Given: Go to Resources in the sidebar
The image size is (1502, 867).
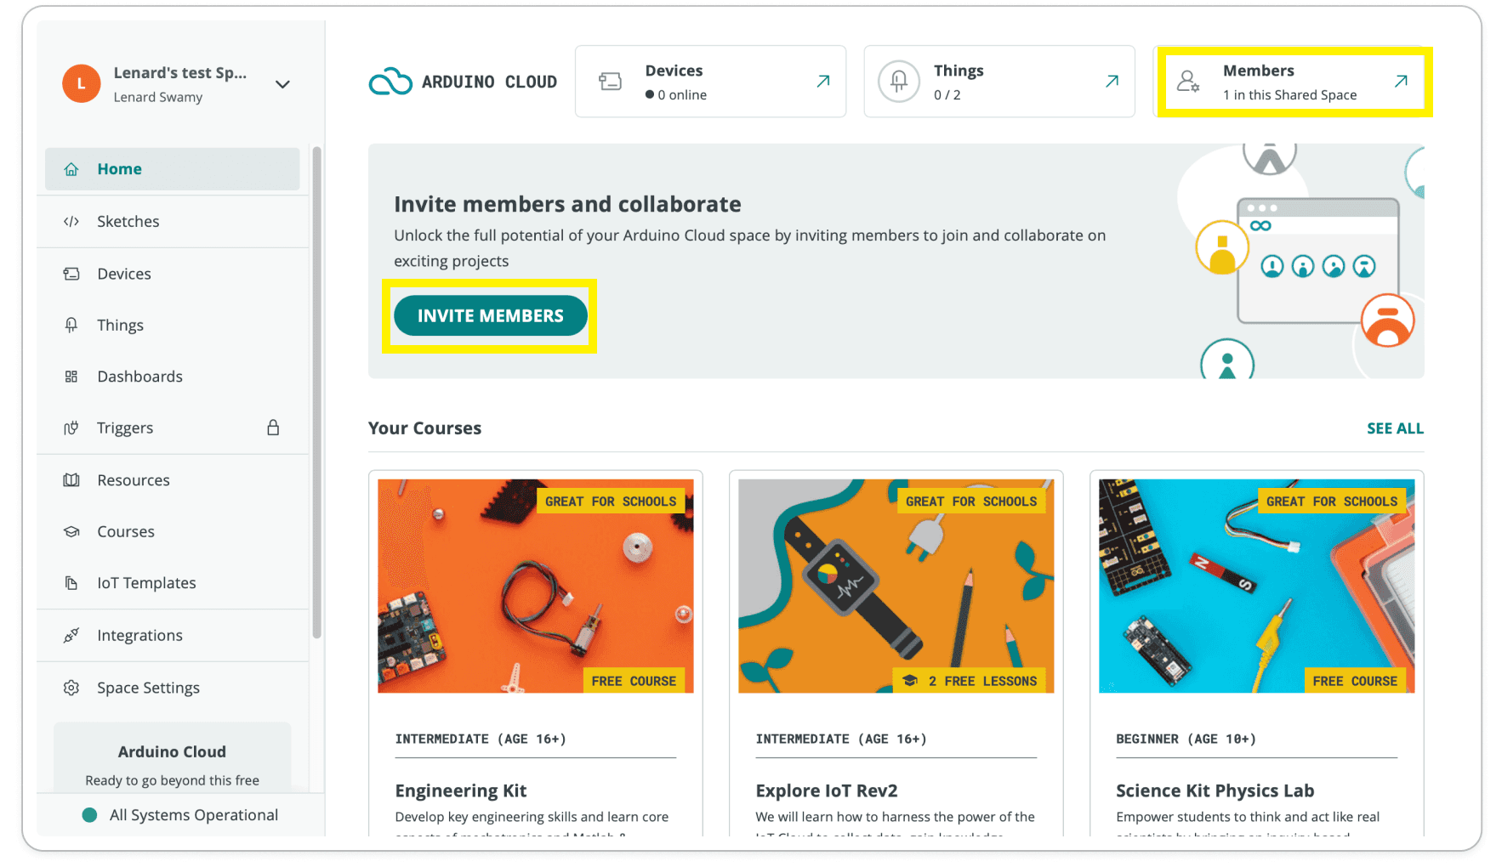Looking at the screenshot, I should pyautogui.click(x=134, y=480).
